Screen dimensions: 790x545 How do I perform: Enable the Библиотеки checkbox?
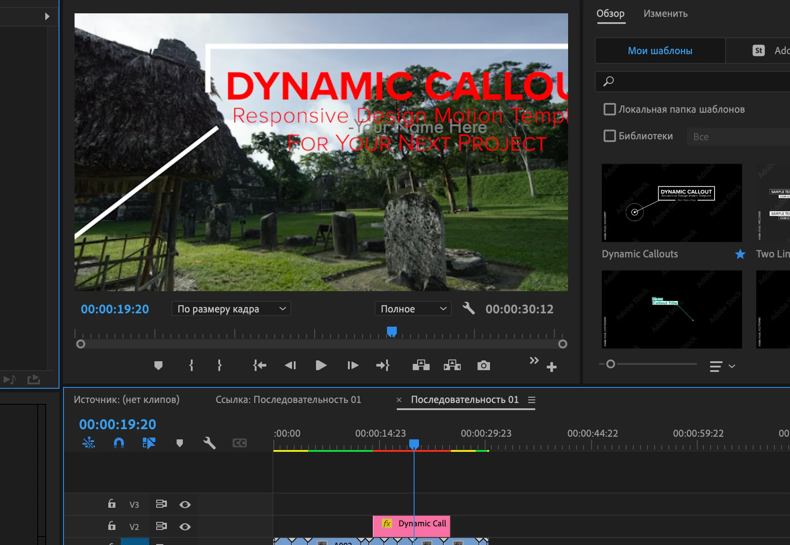610,136
